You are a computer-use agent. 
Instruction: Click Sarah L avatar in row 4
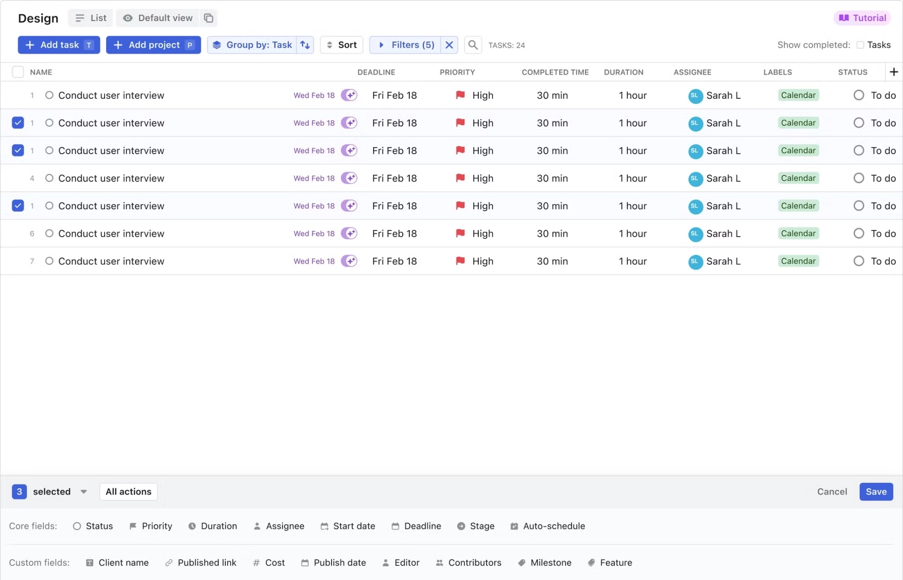695,178
